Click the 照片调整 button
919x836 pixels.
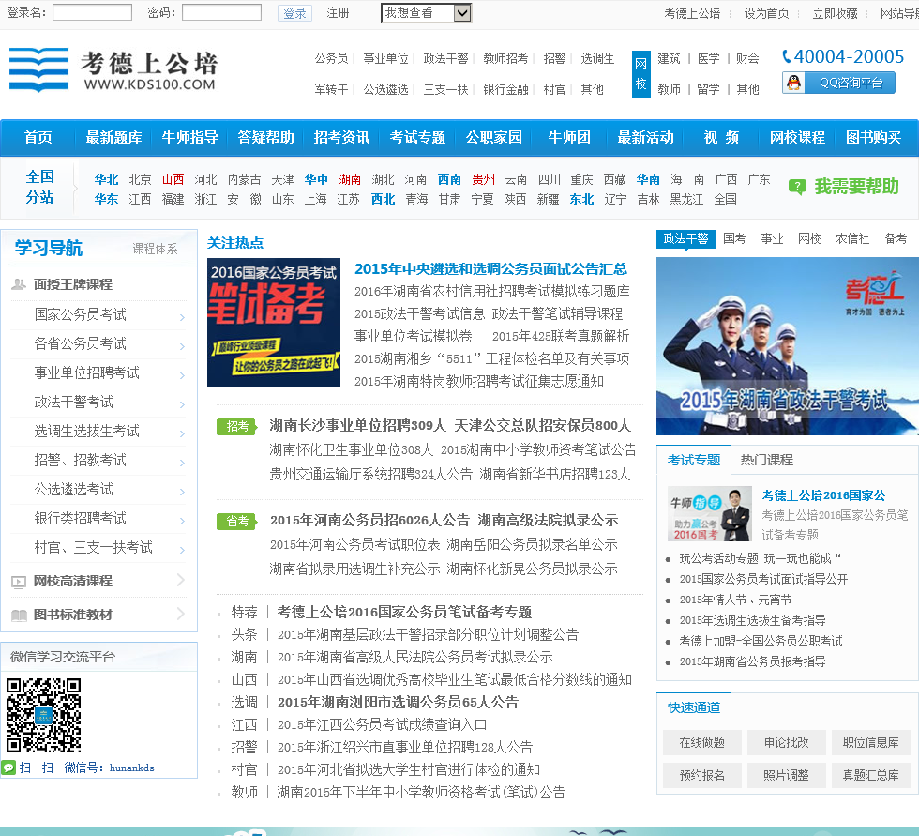(787, 776)
